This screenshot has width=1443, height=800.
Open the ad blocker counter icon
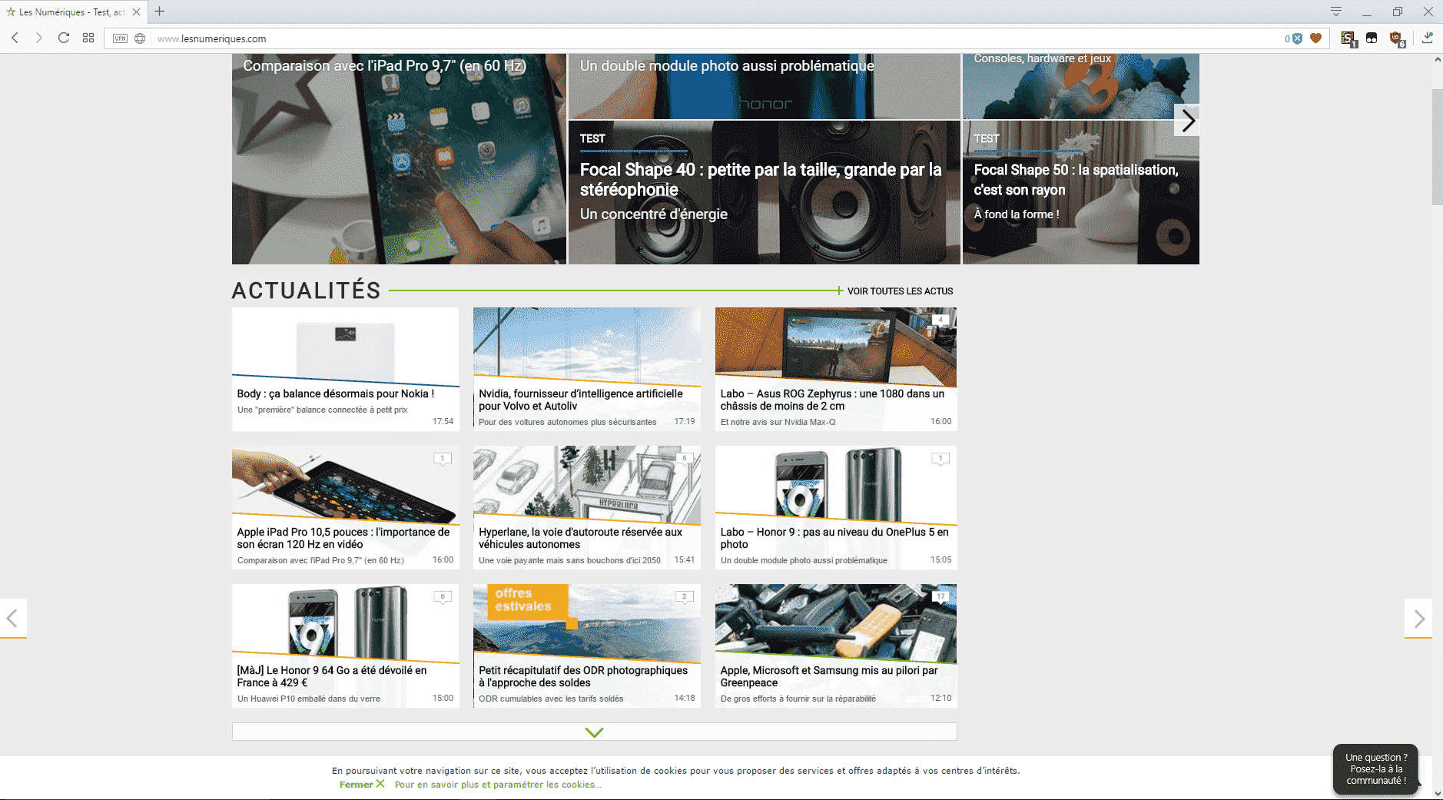click(1294, 38)
